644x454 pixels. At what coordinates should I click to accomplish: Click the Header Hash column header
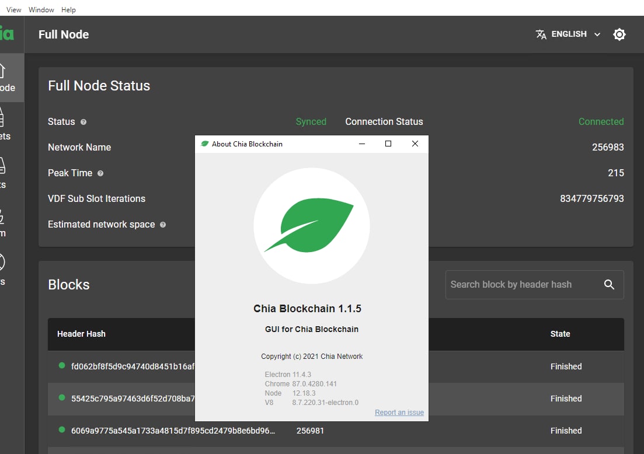(x=81, y=334)
